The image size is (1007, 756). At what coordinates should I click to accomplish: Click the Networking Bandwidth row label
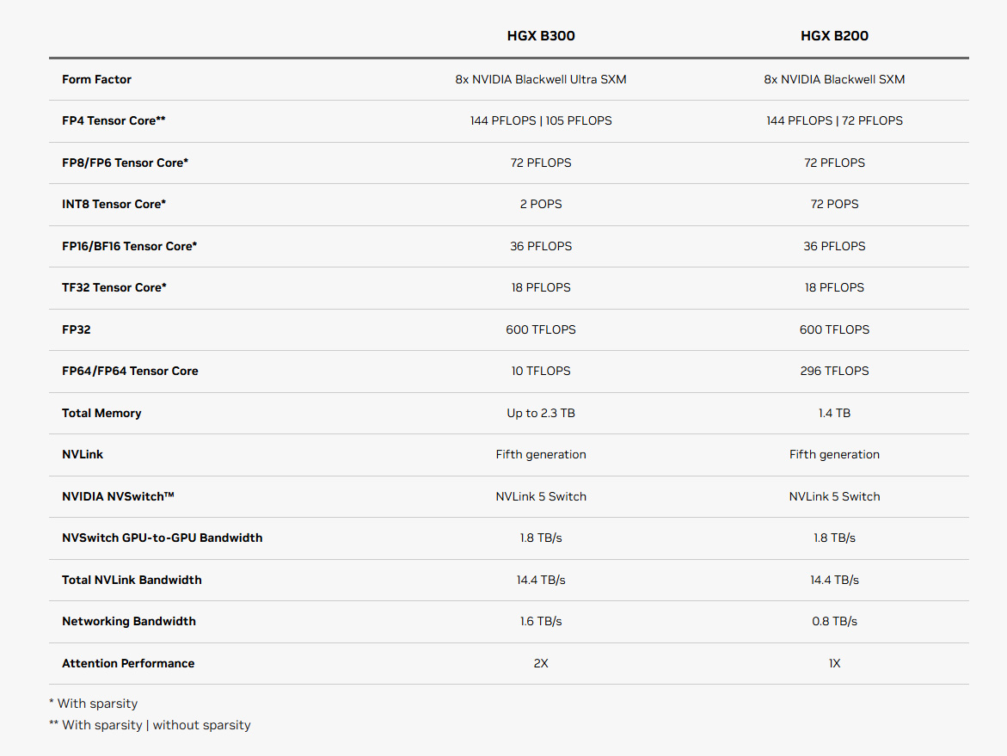point(128,622)
